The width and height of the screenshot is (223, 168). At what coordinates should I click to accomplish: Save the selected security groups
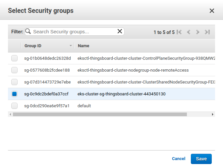tap(201, 159)
